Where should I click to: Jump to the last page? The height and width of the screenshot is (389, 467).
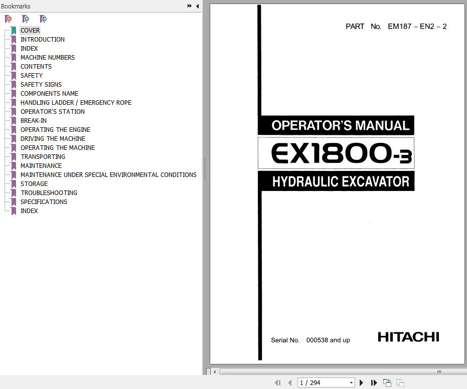[x=374, y=382]
